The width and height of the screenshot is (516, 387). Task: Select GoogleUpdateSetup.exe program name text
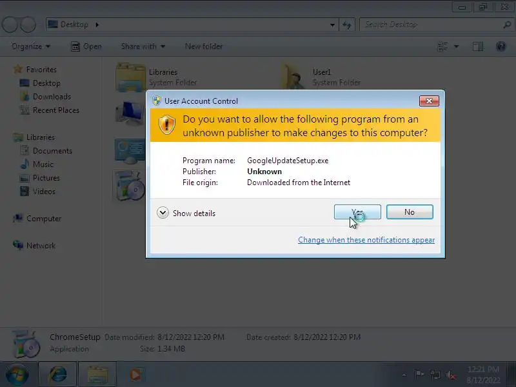click(x=288, y=161)
